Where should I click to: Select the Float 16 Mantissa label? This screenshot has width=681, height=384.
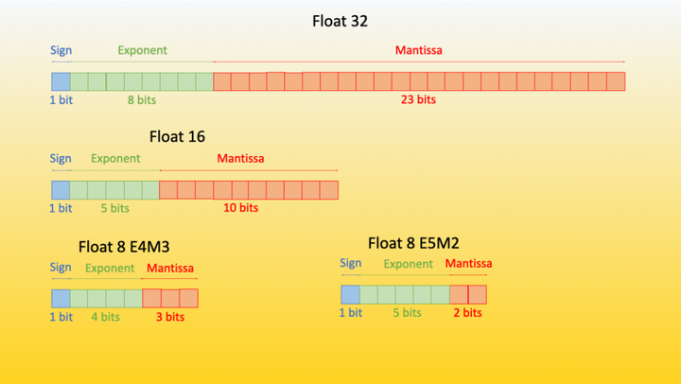click(x=240, y=158)
